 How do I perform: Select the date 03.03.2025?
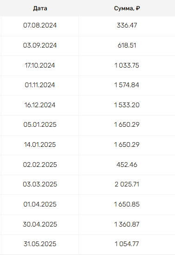point(40,185)
